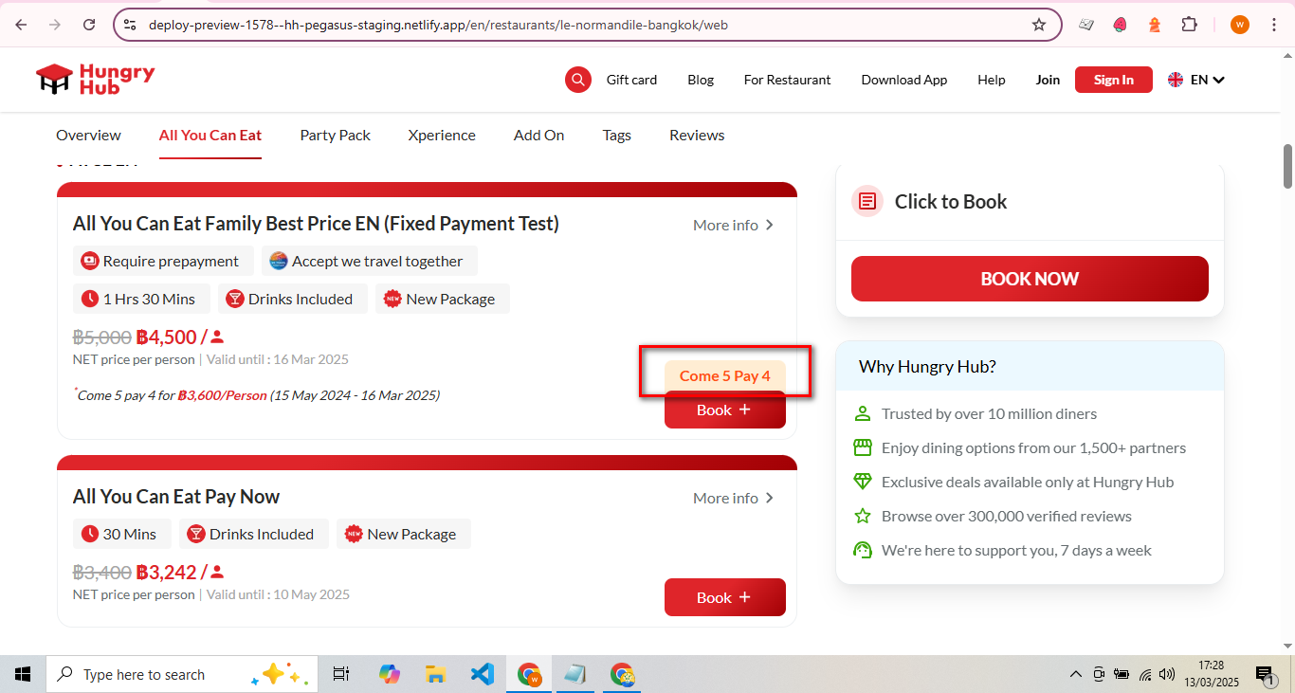Expand More info for All You Can Eat Pay Now

[x=733, y=498]
